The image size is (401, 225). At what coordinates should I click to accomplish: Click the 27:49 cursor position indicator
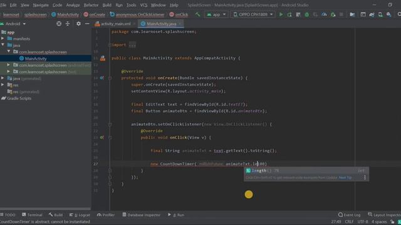click(336, 222)
